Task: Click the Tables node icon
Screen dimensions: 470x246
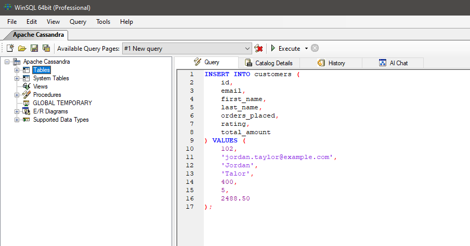Action: click(x=27, y=70)
